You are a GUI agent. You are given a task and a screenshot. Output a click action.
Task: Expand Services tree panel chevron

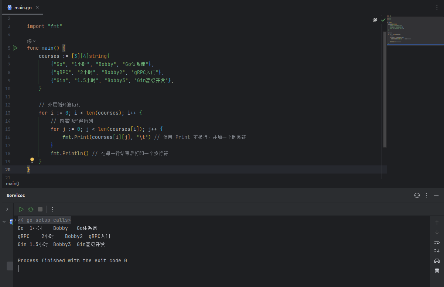pyautogui.click(x=7, y=209)
